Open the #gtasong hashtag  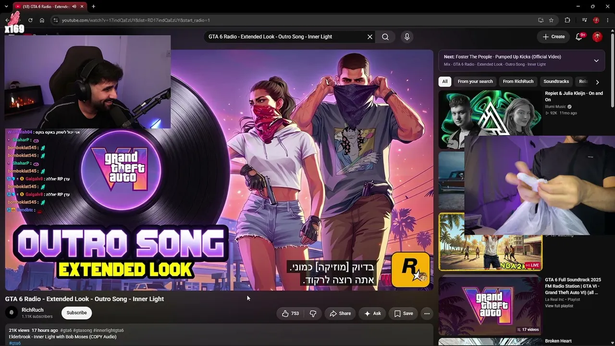(82, 331)
